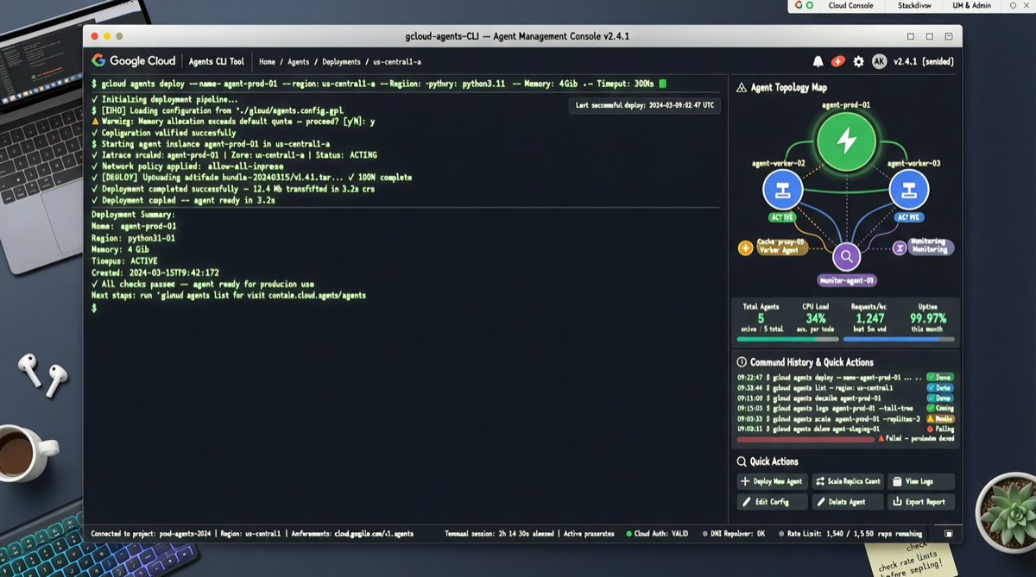1036x577 pixels.
Task: Click the Command History clock icon
Action: (x=741, y=362)
